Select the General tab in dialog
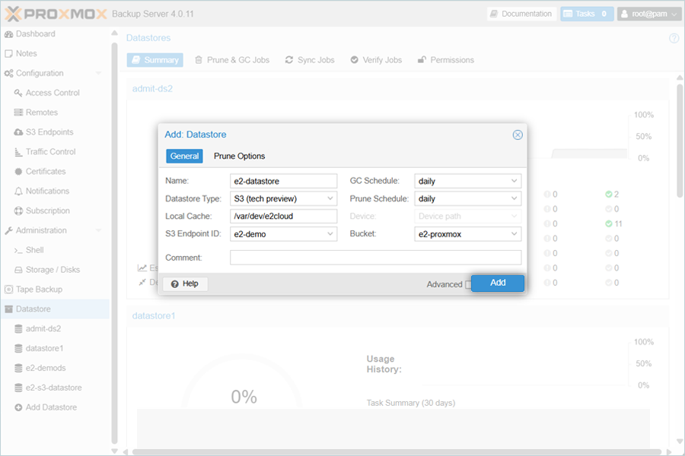This screenshot has height=456, width=685. pyautogui.click(x=184, y=156)
